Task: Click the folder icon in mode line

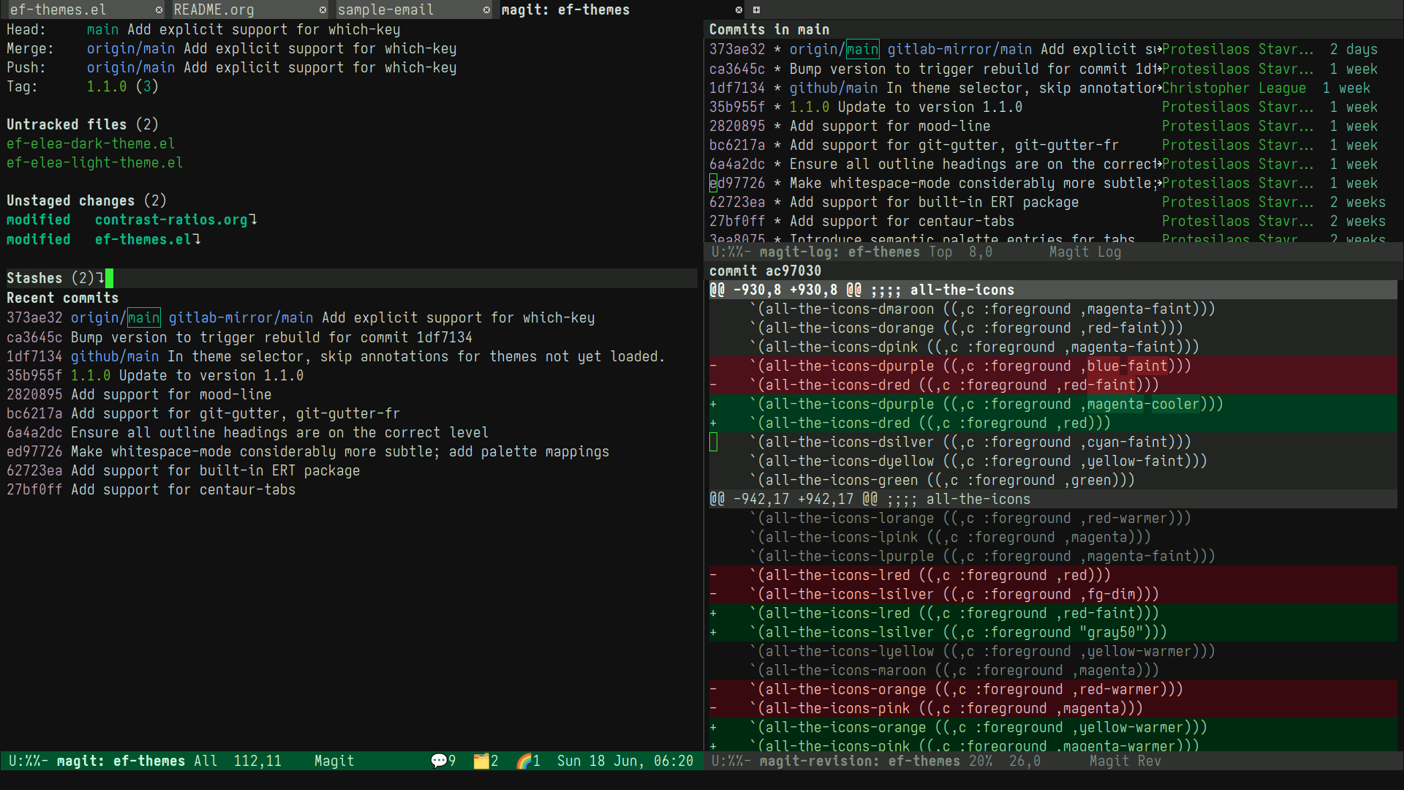Action: 481,761
